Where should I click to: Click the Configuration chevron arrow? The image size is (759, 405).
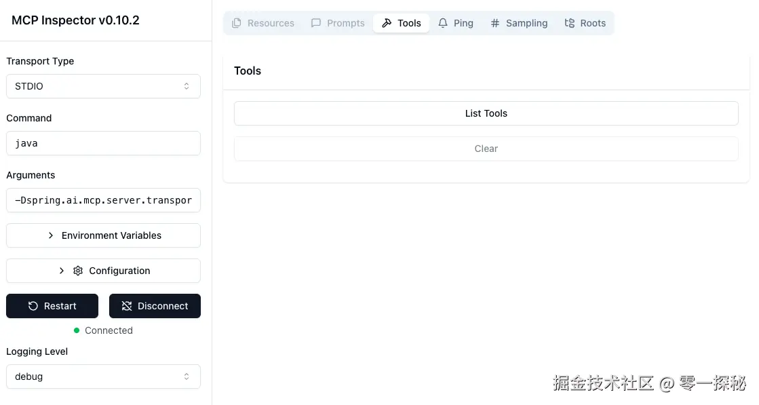pyautogui.click(x=62, y=271)
